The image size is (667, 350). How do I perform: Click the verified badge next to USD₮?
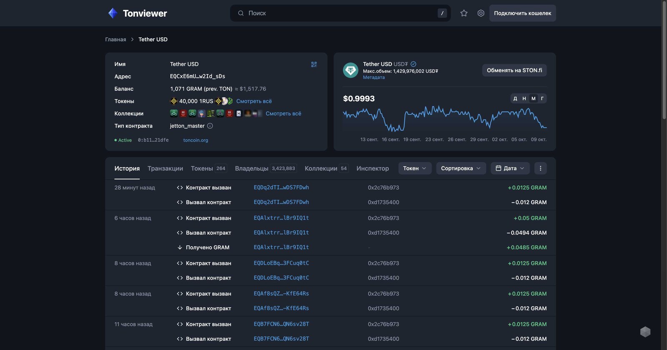[414, 64]
